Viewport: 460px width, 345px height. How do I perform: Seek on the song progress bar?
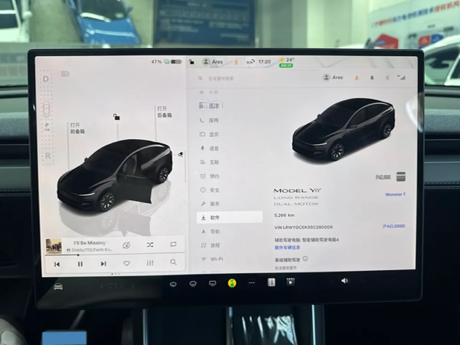pos(115,255)
